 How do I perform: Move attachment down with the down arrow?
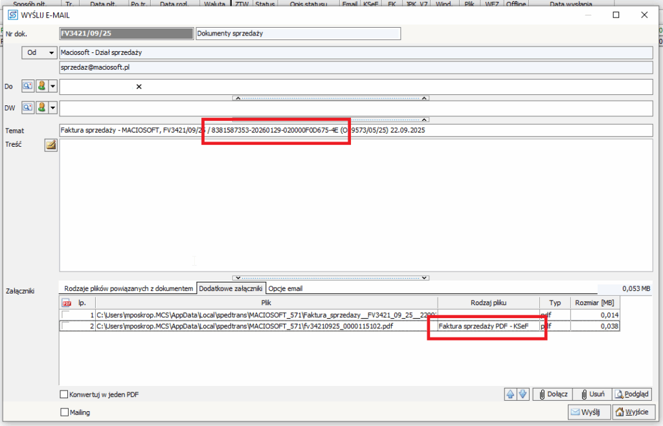[x=523, y=394]
